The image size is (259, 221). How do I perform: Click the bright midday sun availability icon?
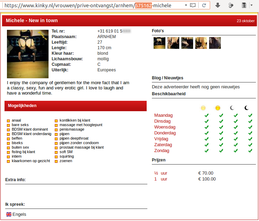[218, 108]
